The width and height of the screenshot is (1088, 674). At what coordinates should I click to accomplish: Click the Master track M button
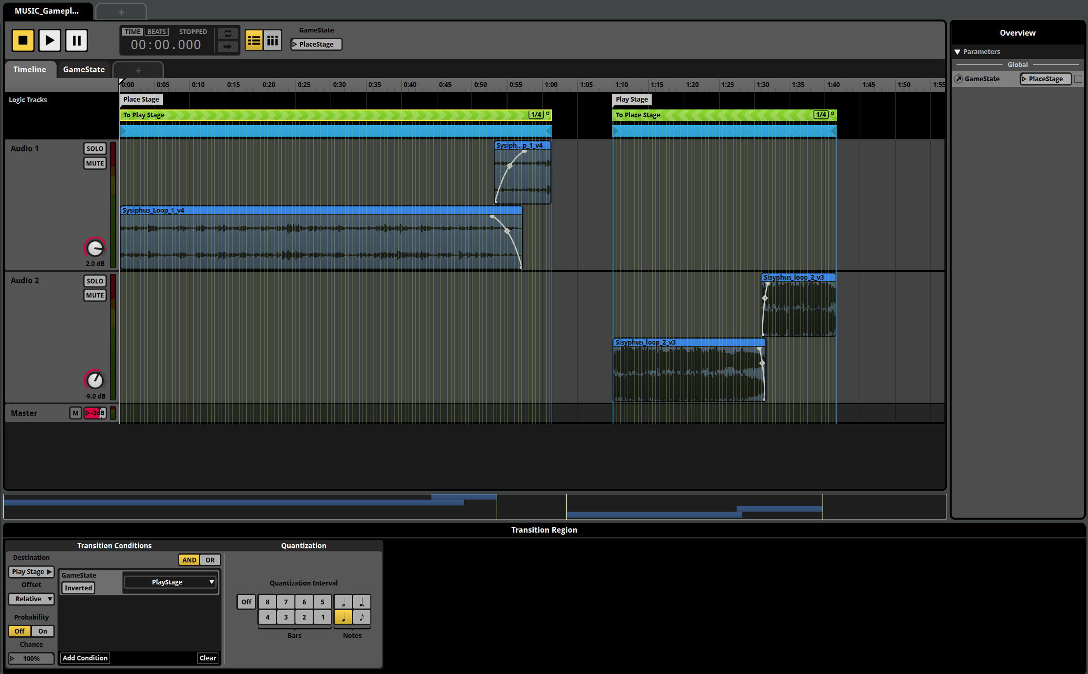tap(75, 413)
